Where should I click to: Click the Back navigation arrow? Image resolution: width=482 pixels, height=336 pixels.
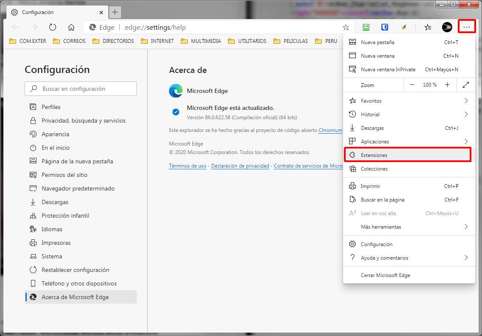pos(15,27)
